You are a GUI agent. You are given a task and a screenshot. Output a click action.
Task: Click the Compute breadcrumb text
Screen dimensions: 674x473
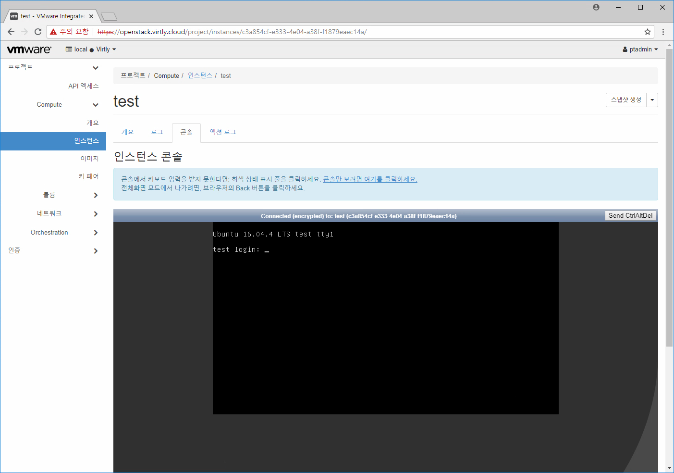(166, 75)
